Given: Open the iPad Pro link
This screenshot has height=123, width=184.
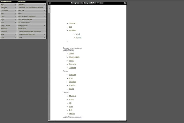Looking at the screenshot, I should [72, 85].
